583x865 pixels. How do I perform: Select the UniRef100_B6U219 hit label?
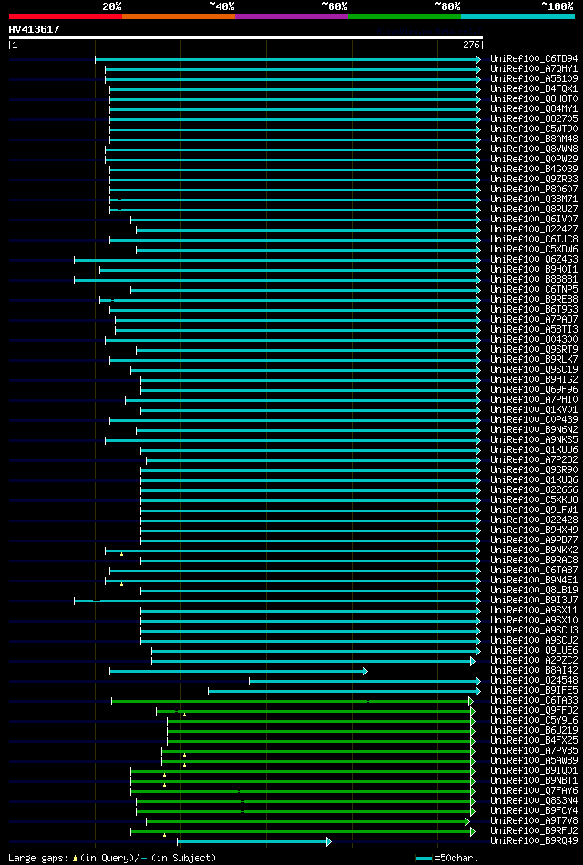tap(534, 730)
